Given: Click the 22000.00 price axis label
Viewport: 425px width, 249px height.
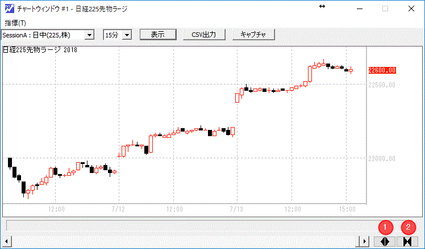Looking at the screenshot, I should (x=382, y=159).
